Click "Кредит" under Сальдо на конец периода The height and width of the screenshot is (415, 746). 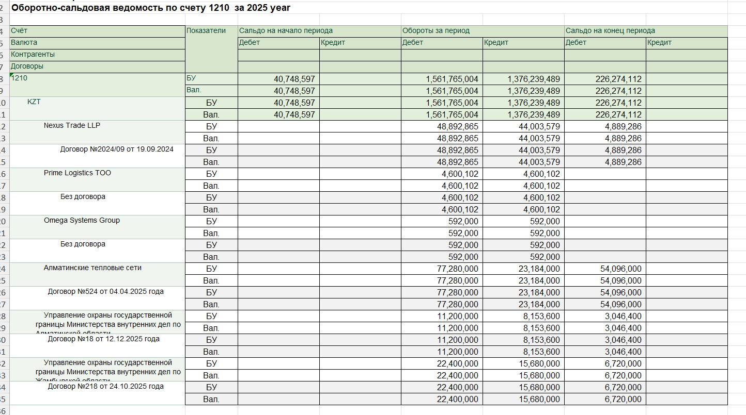coord(687,43)
